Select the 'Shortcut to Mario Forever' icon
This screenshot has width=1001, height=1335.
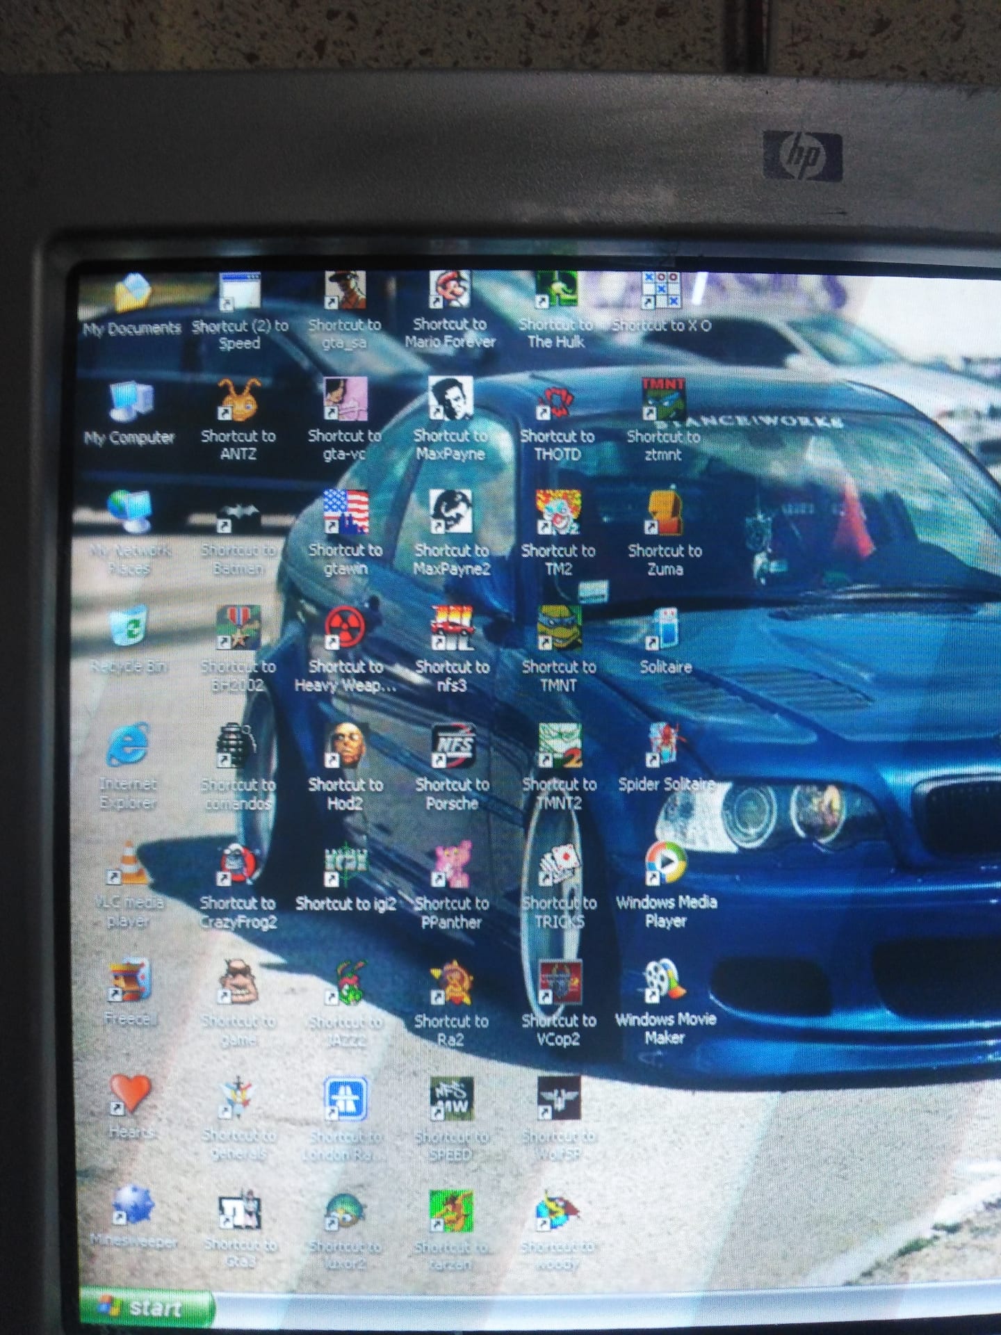tap(450, 291)
